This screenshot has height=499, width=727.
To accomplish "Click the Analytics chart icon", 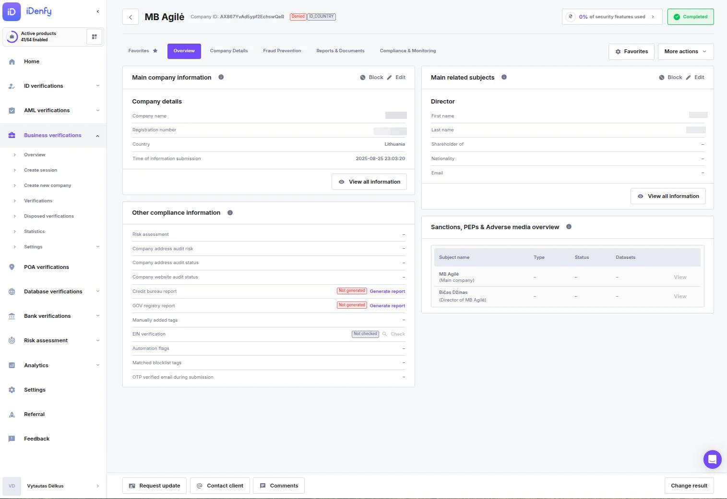I will [12, 366].
